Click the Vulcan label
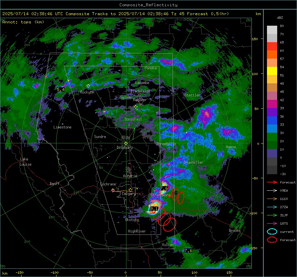Image resolution: width=297 pixels, height=277 pixels. (x=168, y=245)
